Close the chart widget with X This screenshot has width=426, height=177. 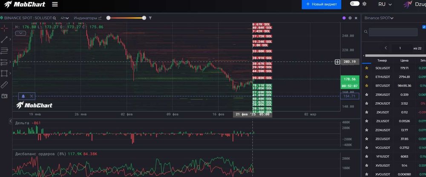pos(356,18)
